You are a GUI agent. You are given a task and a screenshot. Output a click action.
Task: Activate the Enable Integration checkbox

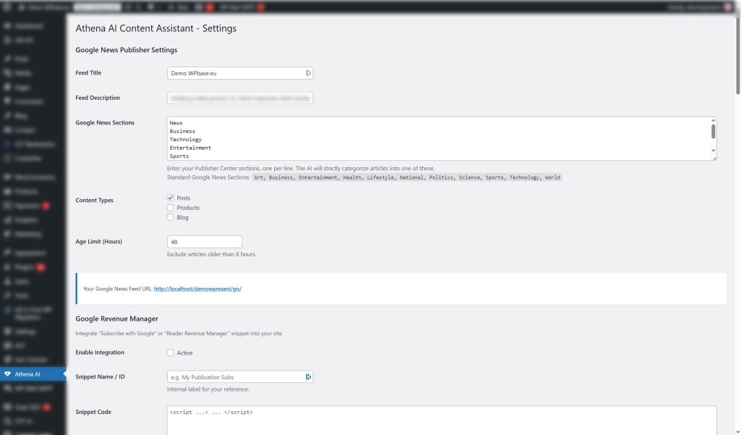170,352
